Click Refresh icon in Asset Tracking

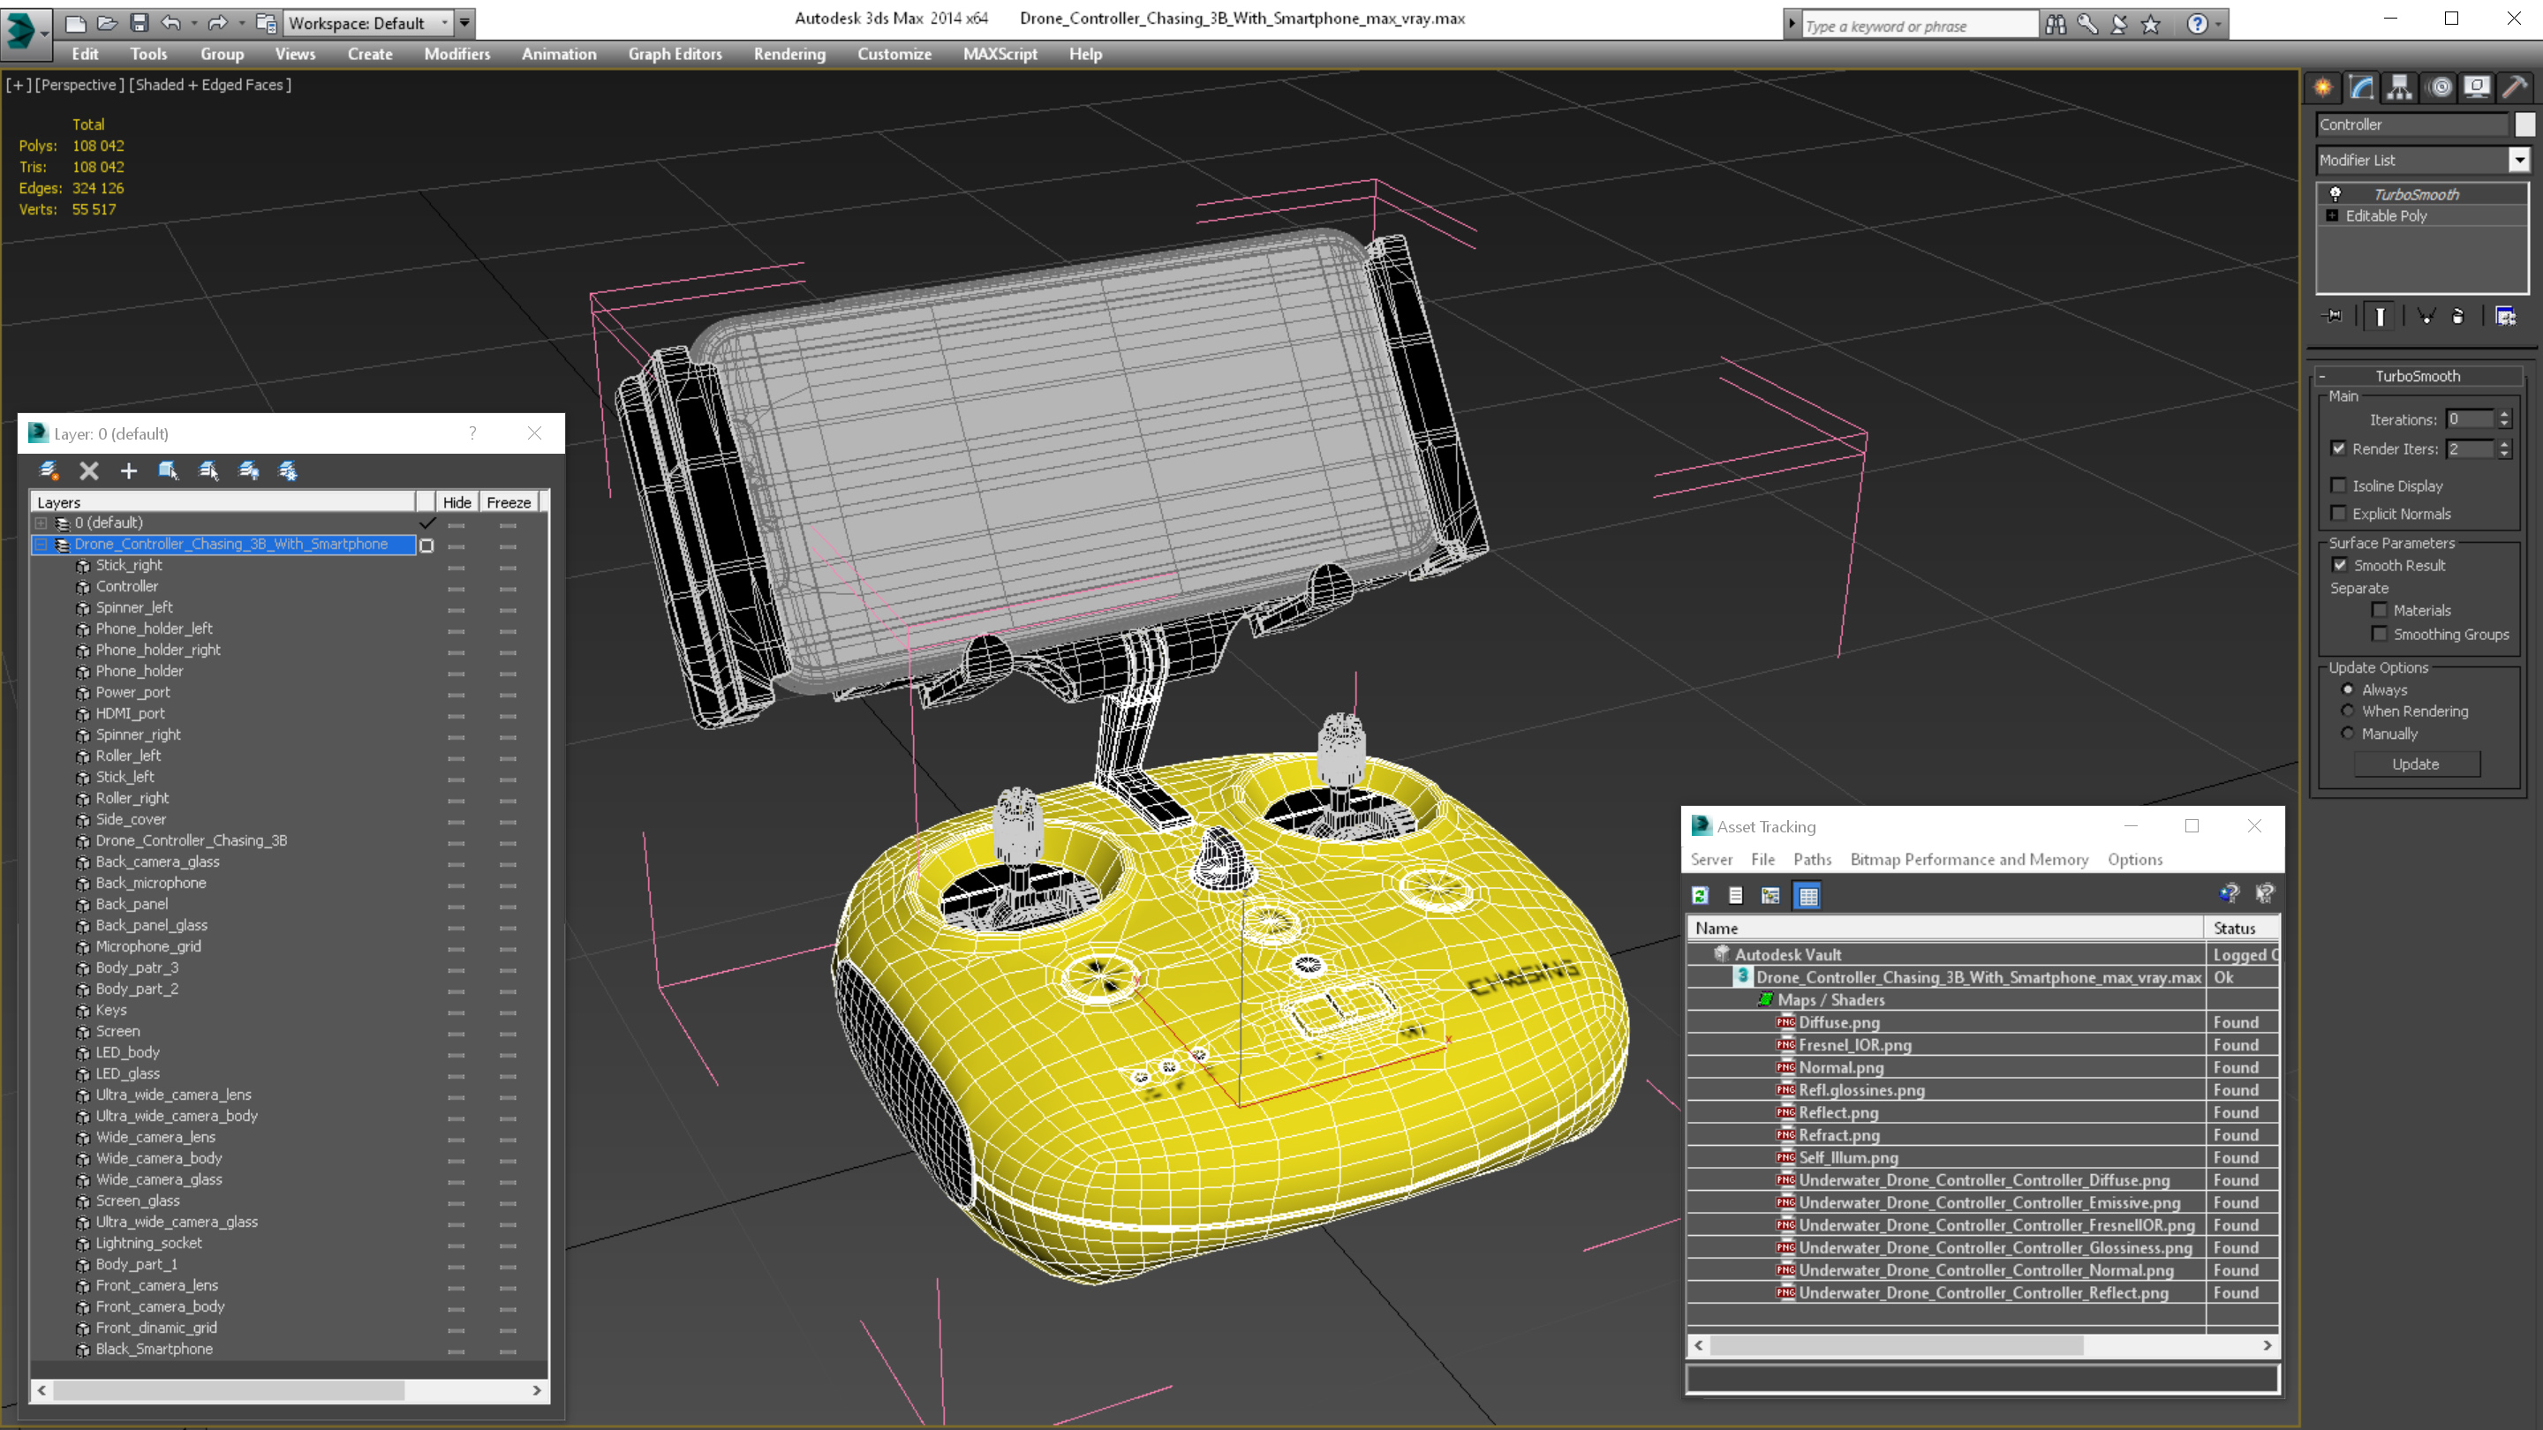[x=1700, y=895]
